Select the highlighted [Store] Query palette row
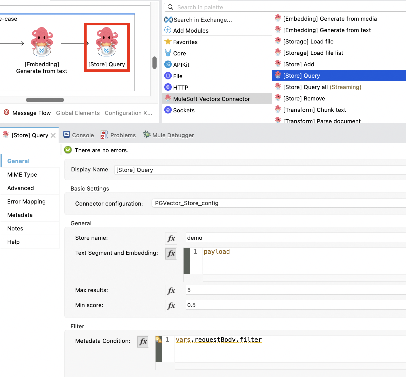This screenshot has width=406, height=377. 339,76
